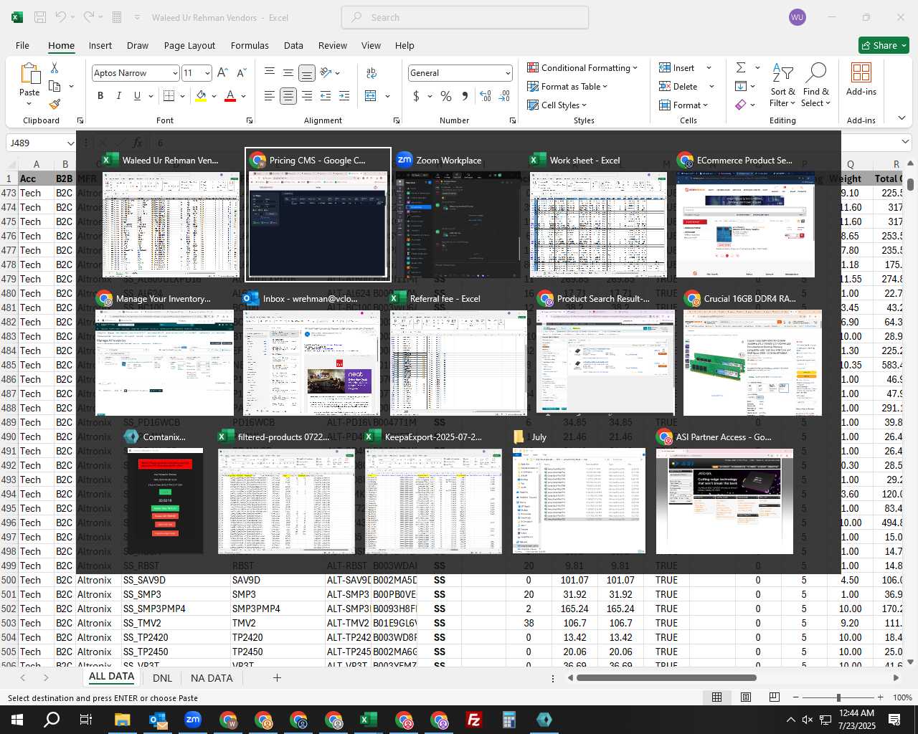Click the Format Painter brush icon

(55, 104)
